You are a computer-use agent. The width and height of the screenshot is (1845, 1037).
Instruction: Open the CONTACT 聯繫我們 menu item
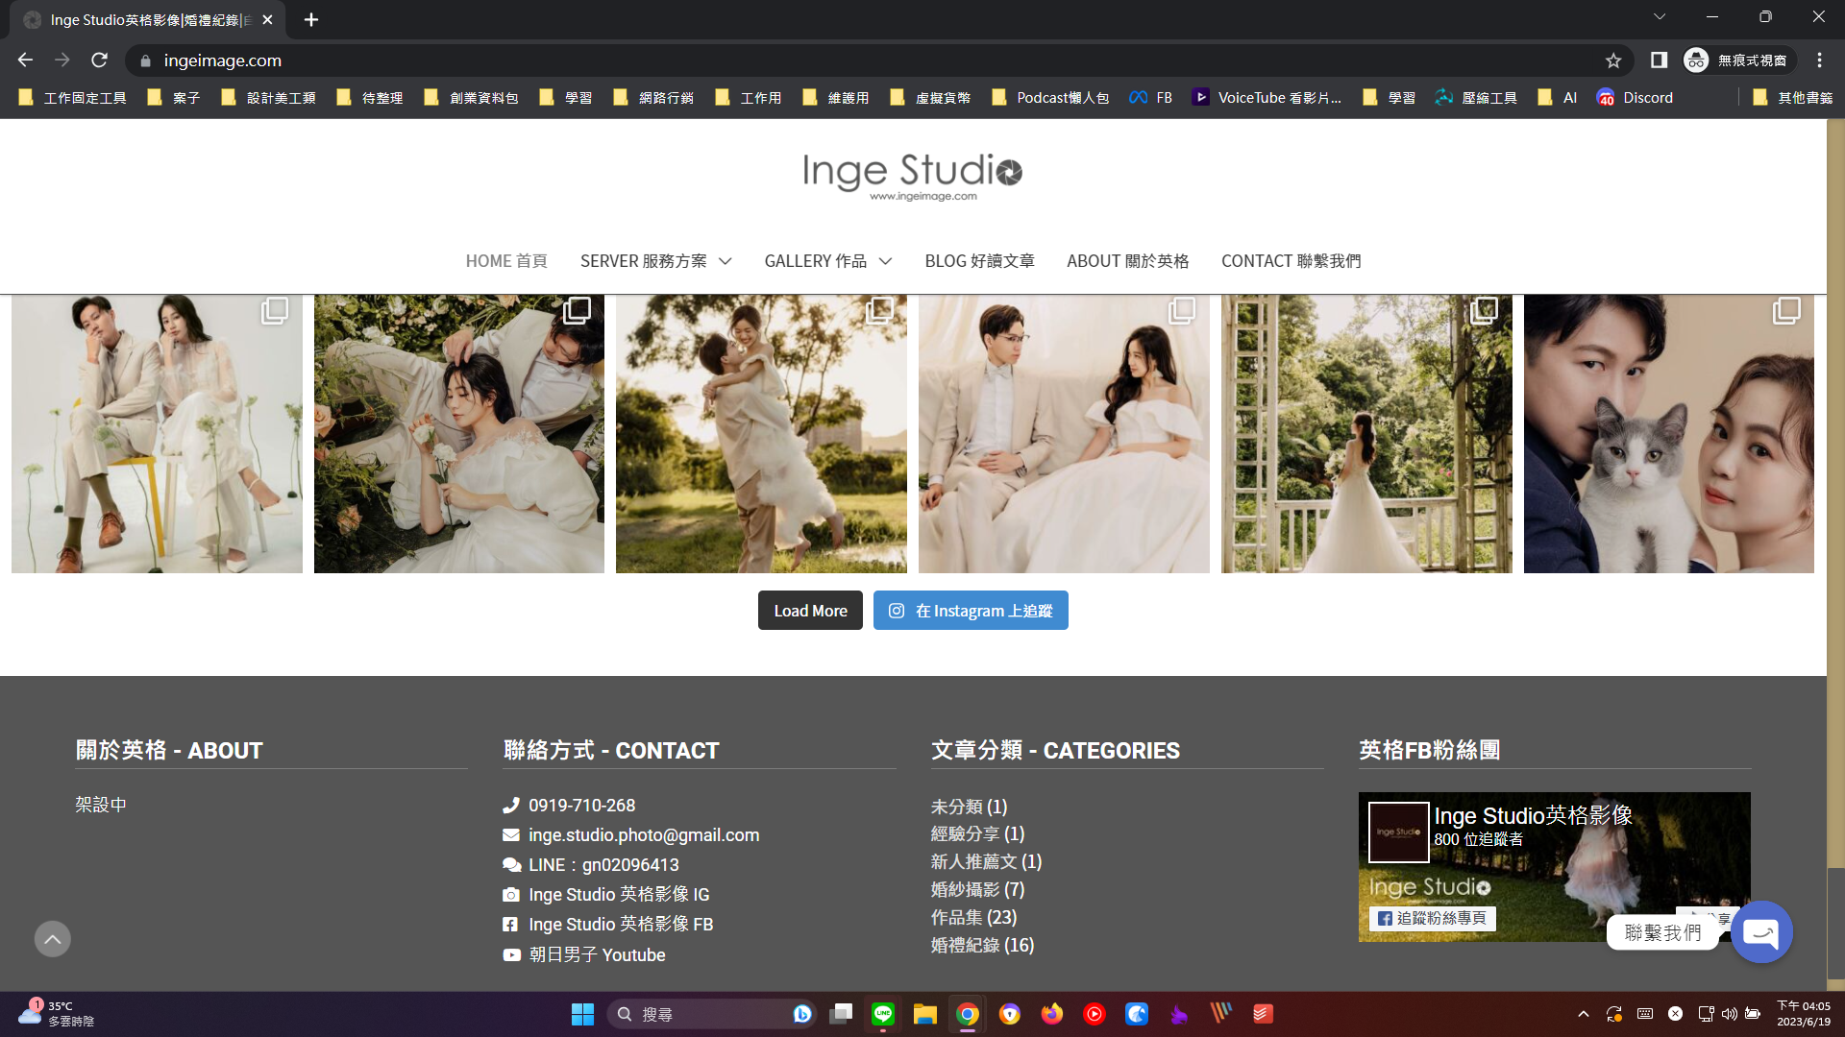click(x=1291, y=261)
